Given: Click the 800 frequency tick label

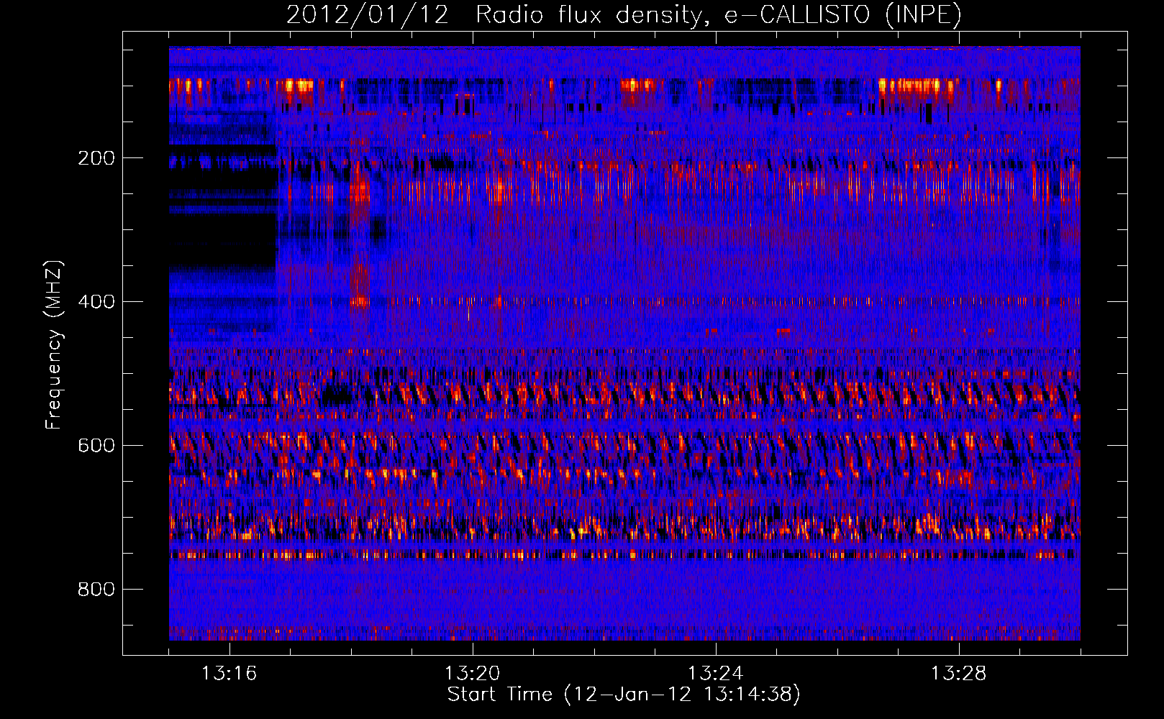Looking at the screenshot, I should [x=96, y=590].
